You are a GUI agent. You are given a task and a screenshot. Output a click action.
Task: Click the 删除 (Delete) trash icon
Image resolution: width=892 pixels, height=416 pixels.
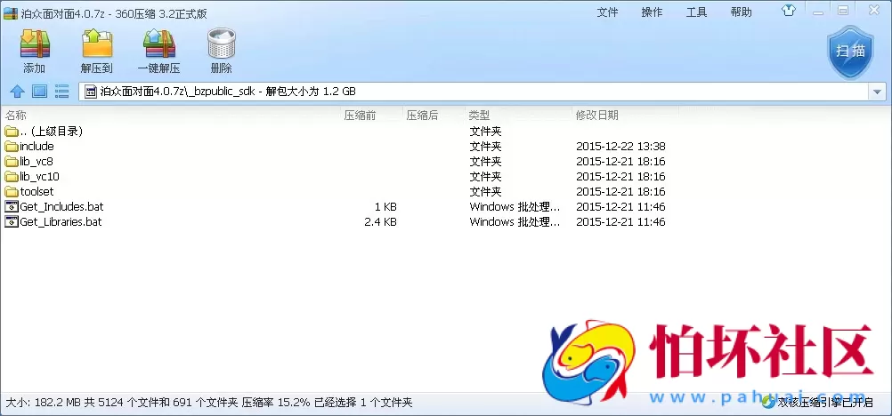[x=222, y=44]
